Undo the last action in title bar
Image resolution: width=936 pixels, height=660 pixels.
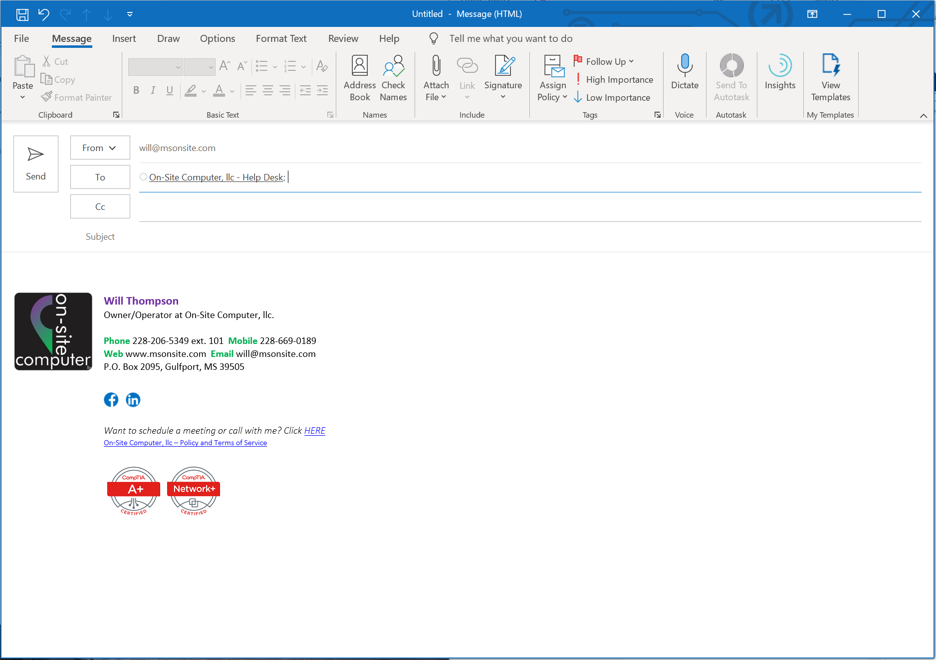[44, 14]
